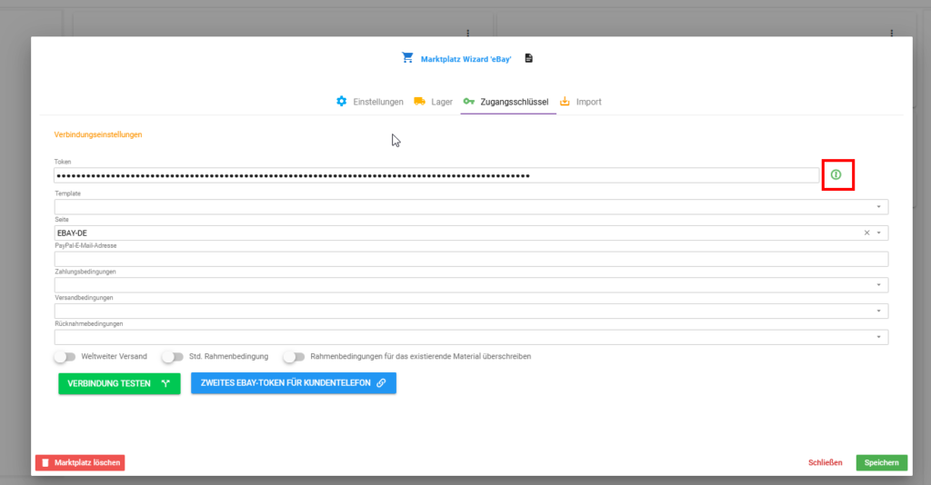Click the green info icon beside Token
The image size is (931, 485).
tap(836, 174)
